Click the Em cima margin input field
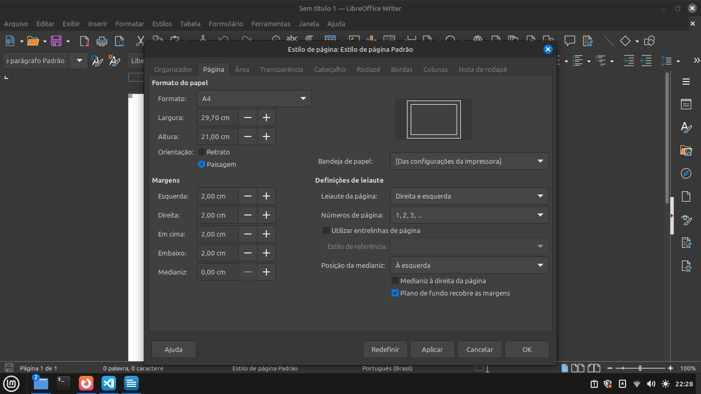 point(218,234)
